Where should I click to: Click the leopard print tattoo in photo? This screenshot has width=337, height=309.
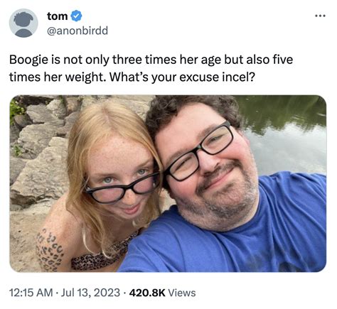pyautogui.click(x=49, y=251)
